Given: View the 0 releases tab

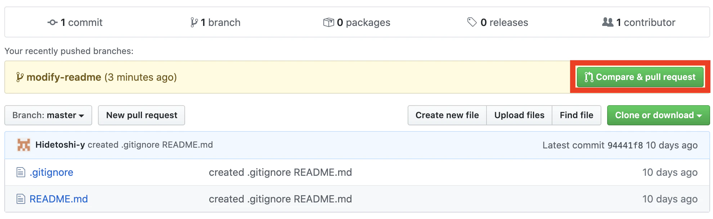Looking at the screenshot, I should coord(498,22).
